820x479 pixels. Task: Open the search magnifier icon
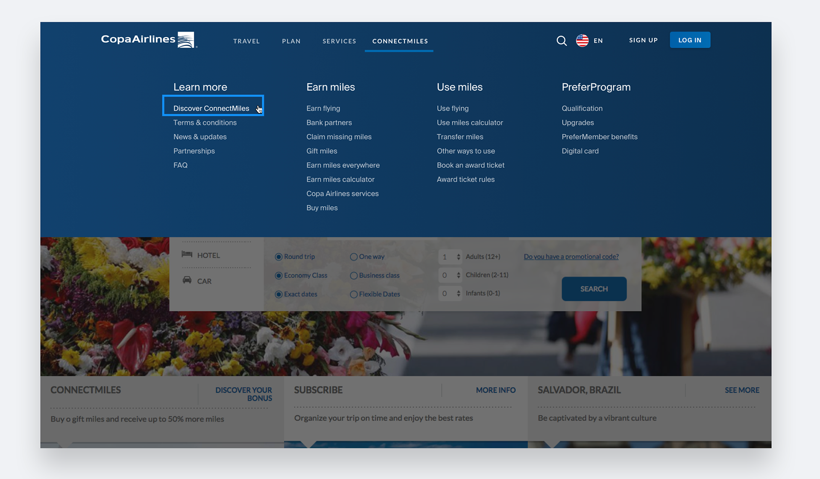tap(562, 41)
